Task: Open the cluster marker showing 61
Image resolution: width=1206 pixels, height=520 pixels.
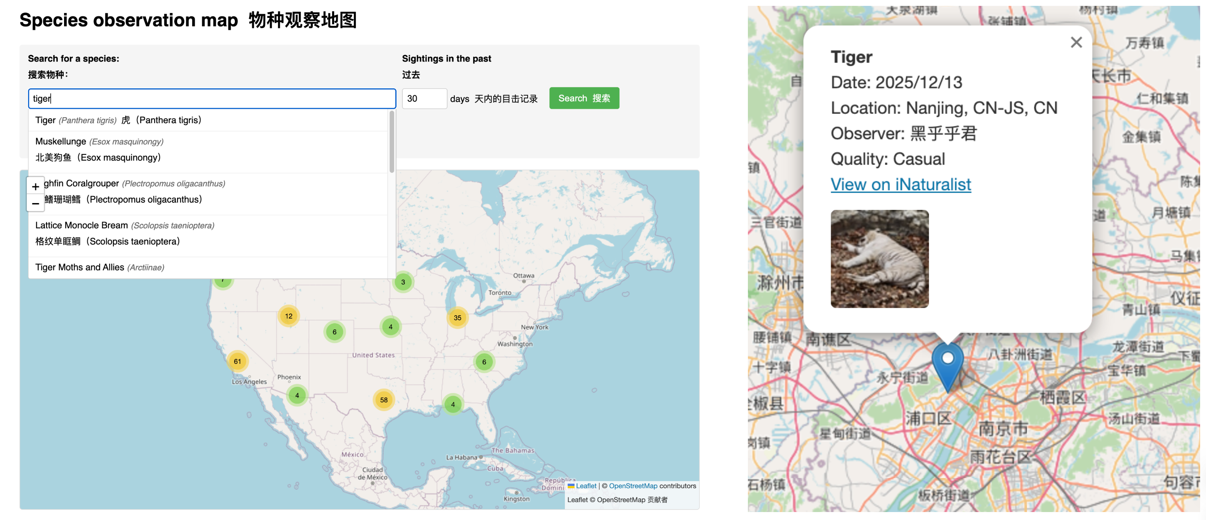Action: click(237, 361)
